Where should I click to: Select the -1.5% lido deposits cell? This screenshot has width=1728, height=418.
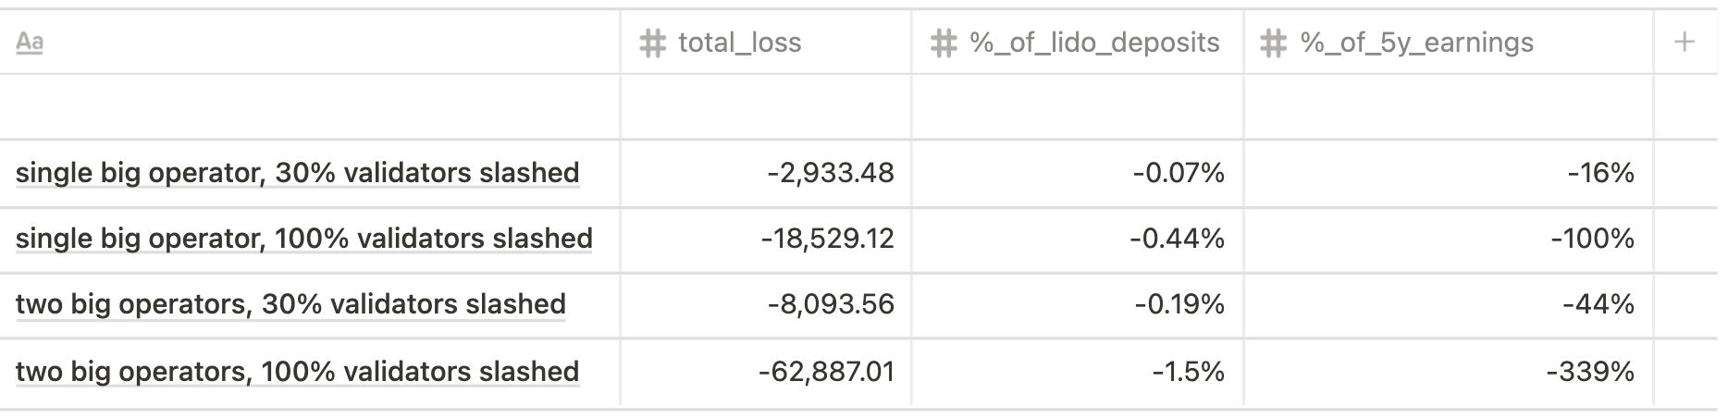[x=1078, y=372]
